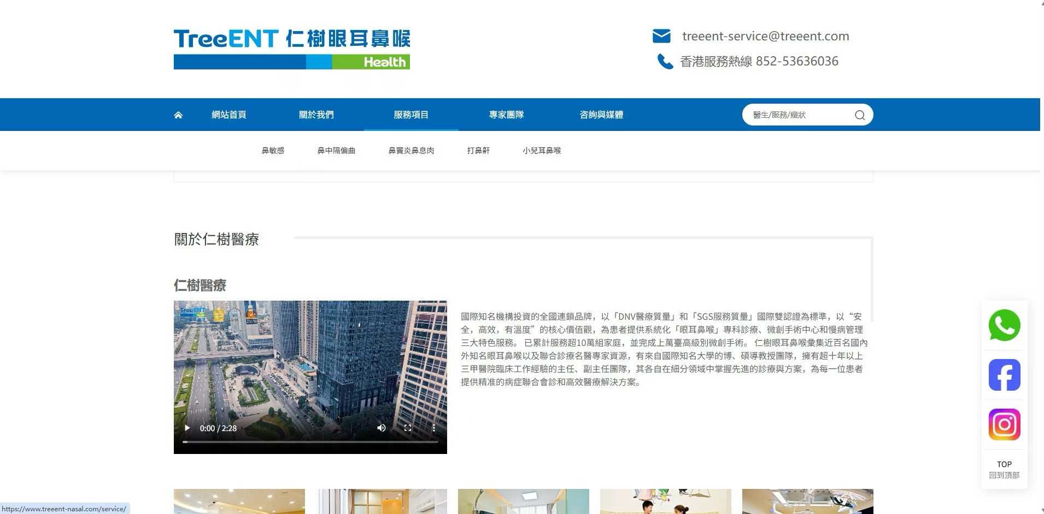Open the Instagram profile icon
1044x514 pixels.
tap(1004, 425)
